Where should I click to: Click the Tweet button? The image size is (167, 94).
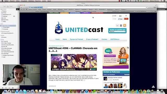tap(120, 19)
